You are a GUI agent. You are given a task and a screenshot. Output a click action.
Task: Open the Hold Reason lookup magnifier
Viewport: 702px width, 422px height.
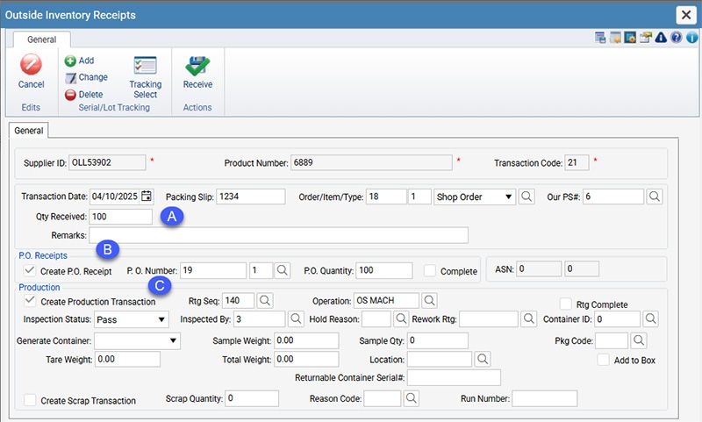pyautogui.click(x=401, y=319)
